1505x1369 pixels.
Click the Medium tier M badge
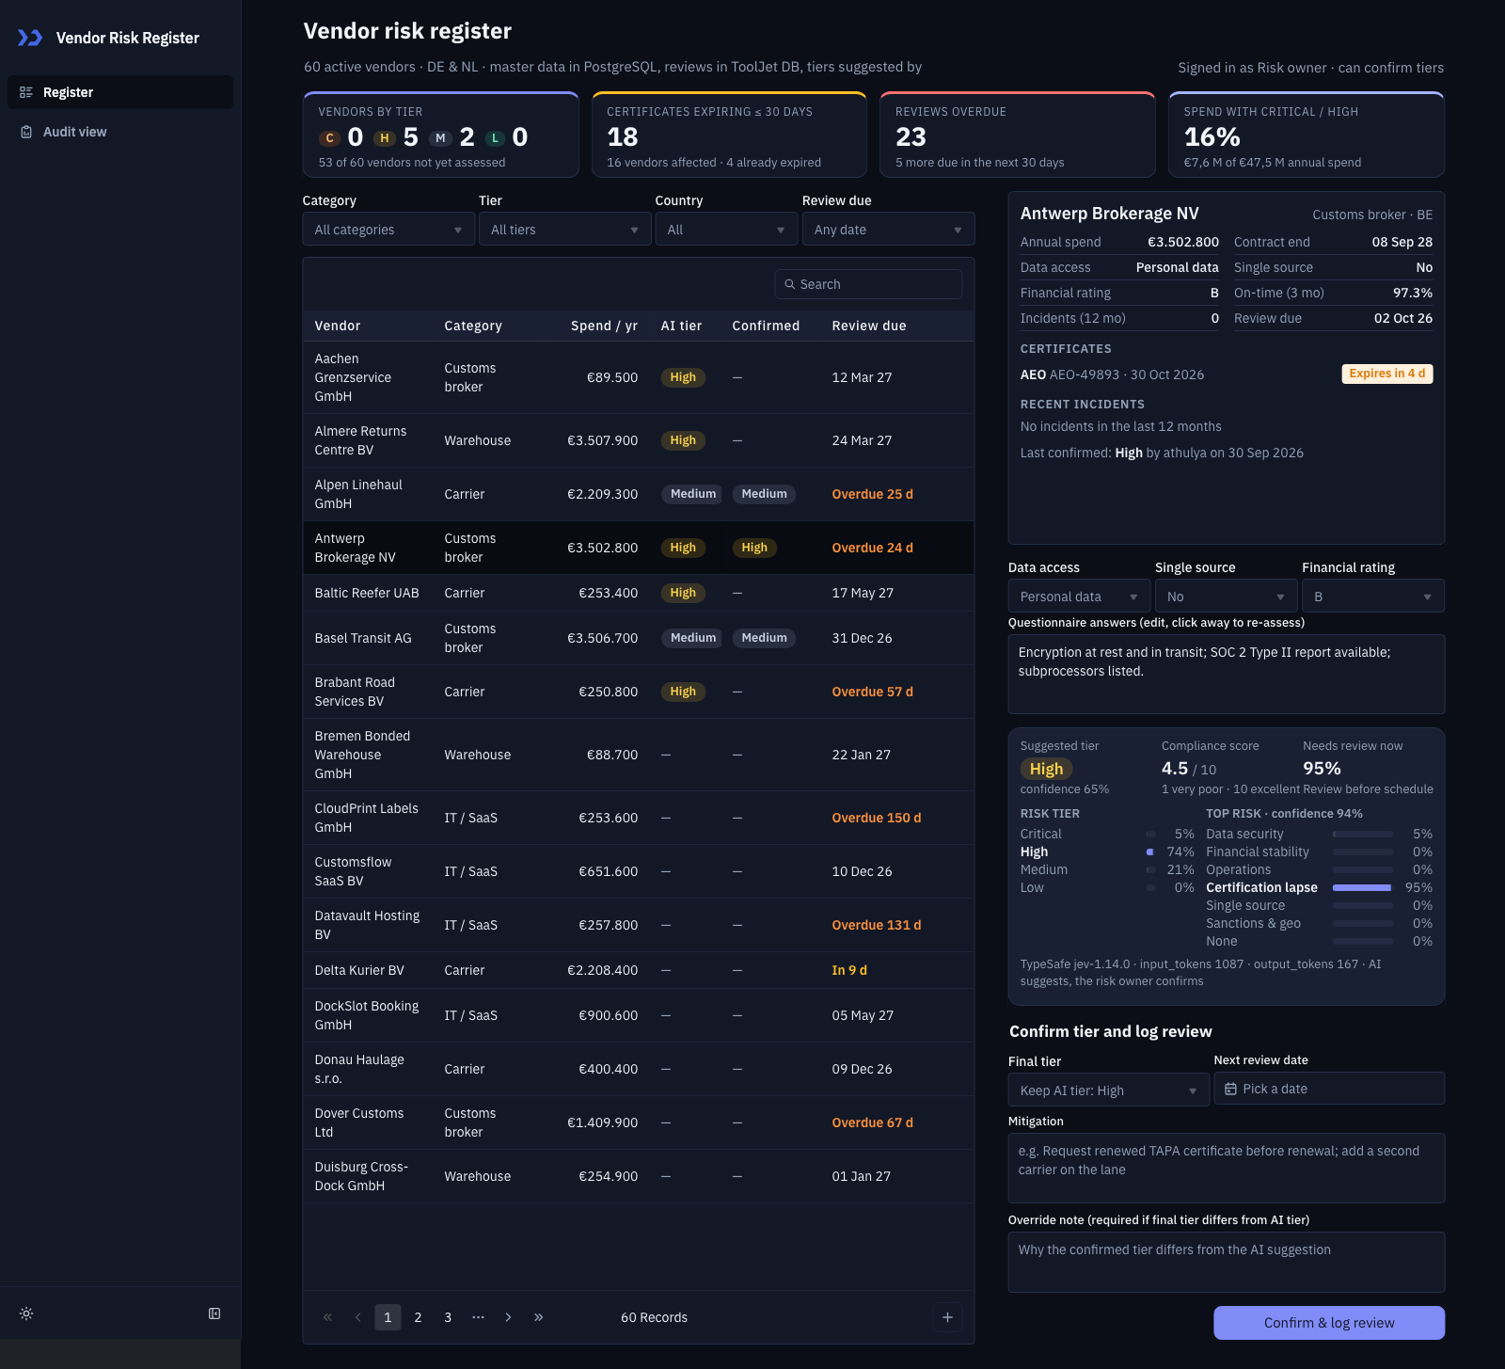(440, 138)
